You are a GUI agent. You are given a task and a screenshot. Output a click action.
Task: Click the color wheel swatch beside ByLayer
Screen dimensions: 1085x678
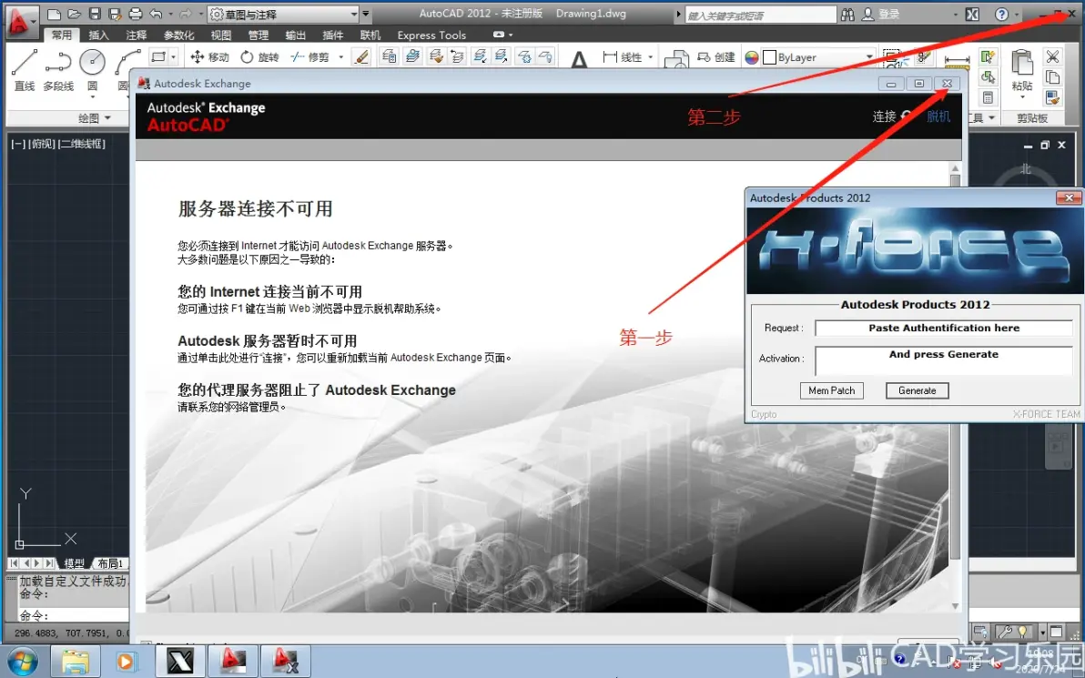tap(752, 57)
